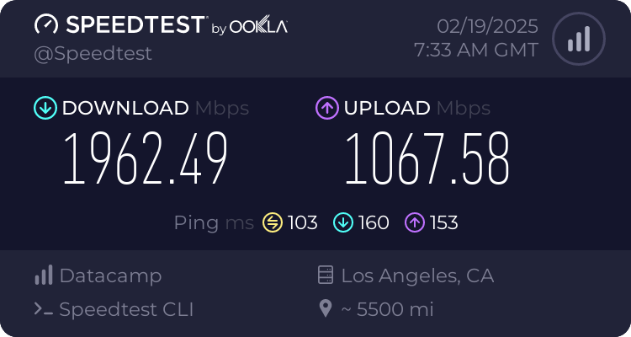Click the 7:33 AM GMT timestamp
The height and width of the screenshot is (337, 631).
point(476,50)
